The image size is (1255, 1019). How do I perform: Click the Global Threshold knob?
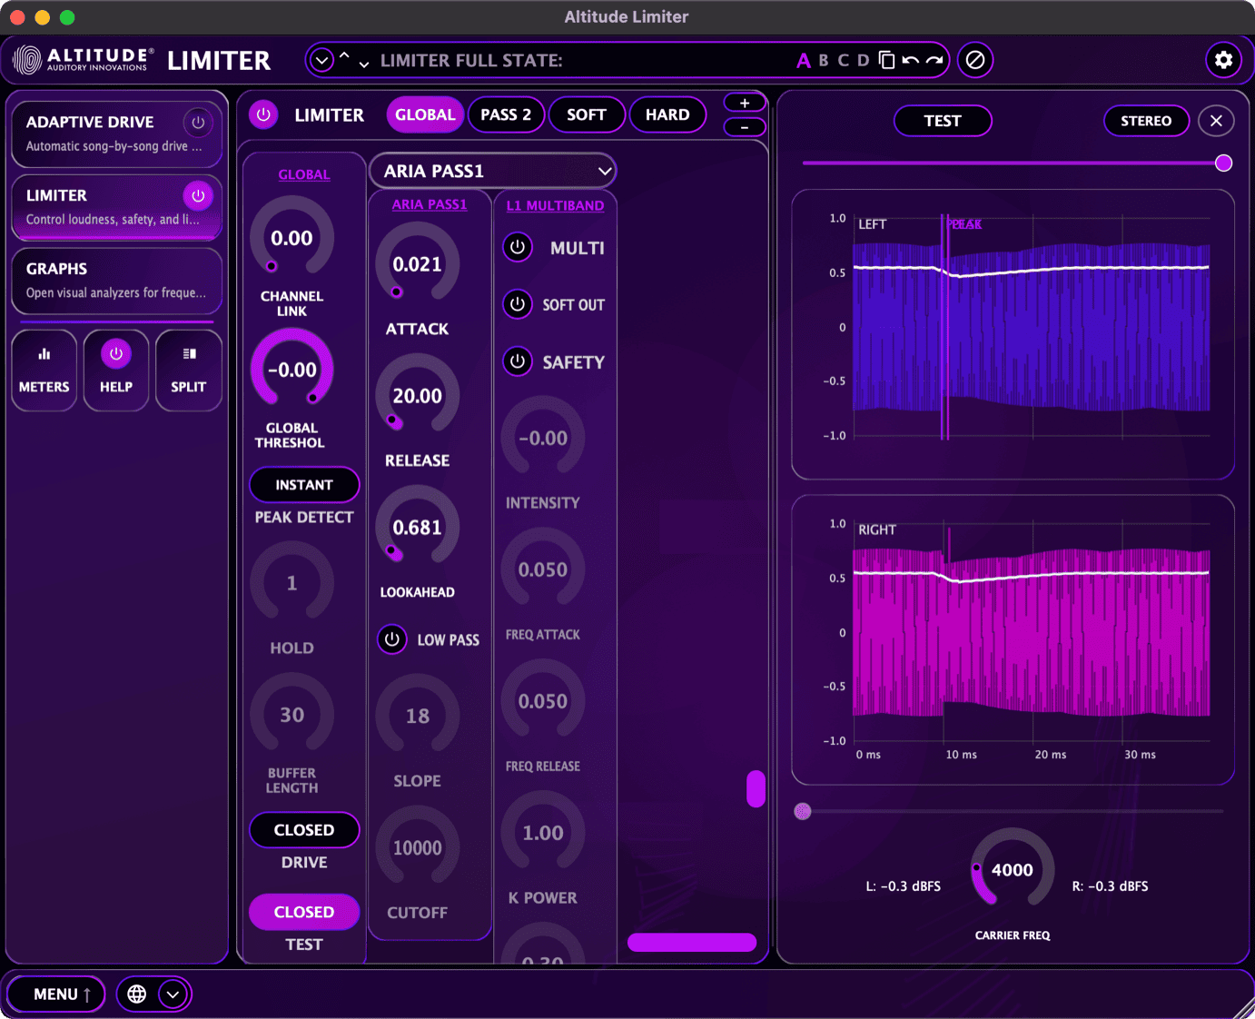(x=292, y=369)
